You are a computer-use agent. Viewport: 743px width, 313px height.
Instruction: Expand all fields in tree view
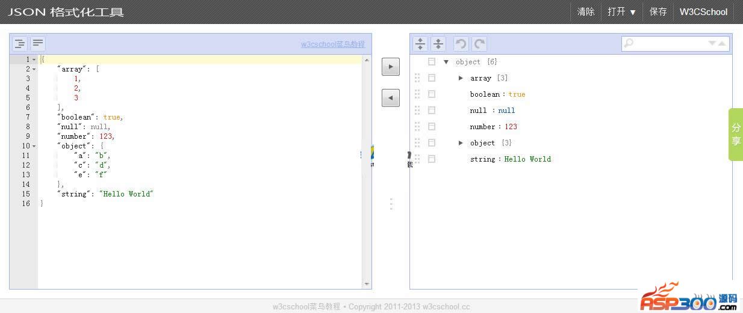420,43
